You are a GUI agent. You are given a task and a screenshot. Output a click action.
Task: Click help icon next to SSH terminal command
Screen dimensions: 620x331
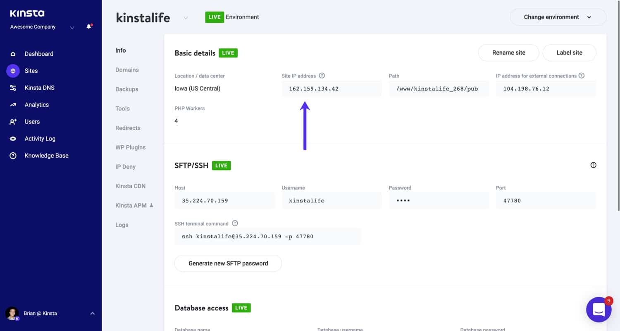coord(235,223)
